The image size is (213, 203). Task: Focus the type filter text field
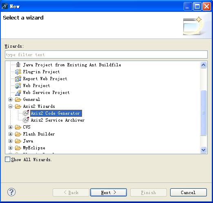pyautogui.click(x=106, y=55)
